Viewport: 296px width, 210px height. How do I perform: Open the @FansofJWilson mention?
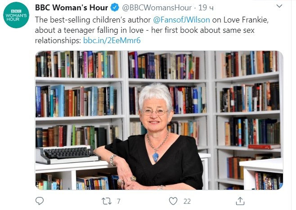[181, 20]
